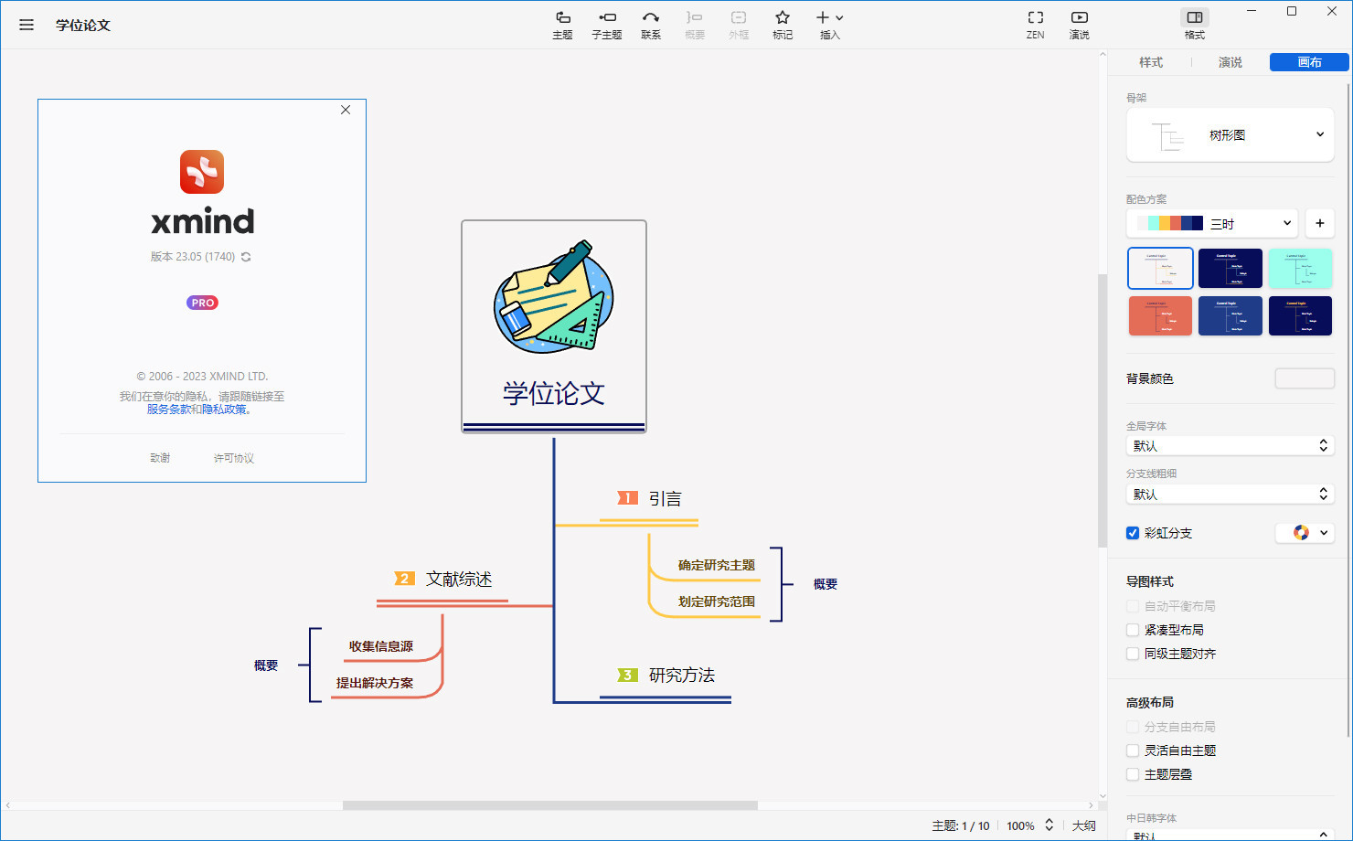Open the 分支线粗细 branch width dropdown
Screen dimensions: 1353x841
click(x=1230, y=495)
